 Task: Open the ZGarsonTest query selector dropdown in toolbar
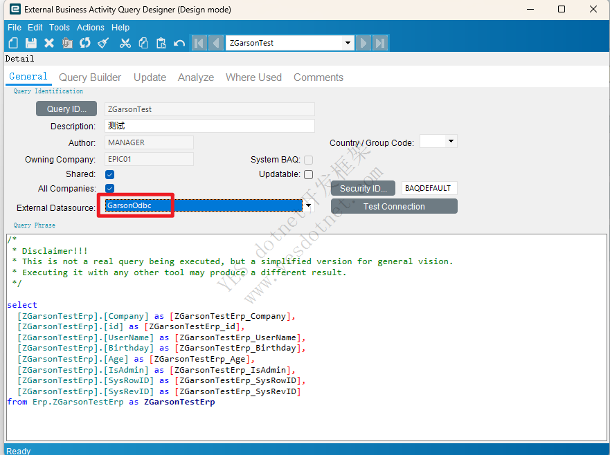tap(348, 43)
